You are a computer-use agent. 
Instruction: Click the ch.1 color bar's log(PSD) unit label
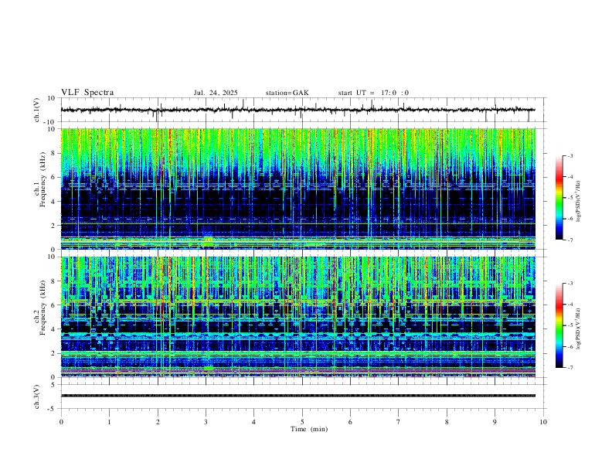pos(579,202)
